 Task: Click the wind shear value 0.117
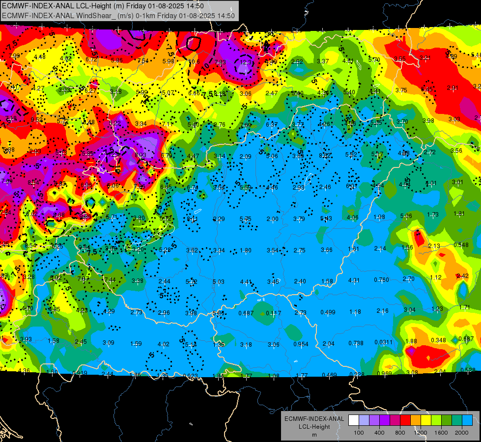(273, 313)
